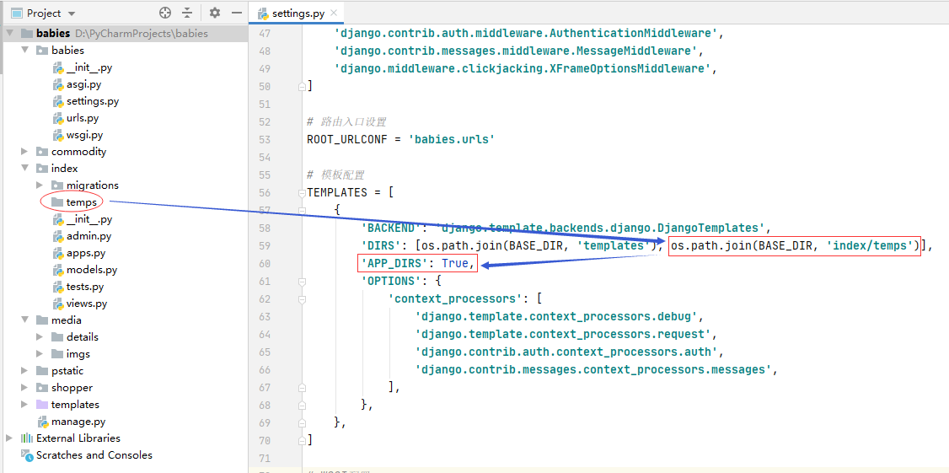Click the 'APP_DIRS' key text
Image resolution: width=949 pixels, height=473 pixels.
tap(397, 264)
